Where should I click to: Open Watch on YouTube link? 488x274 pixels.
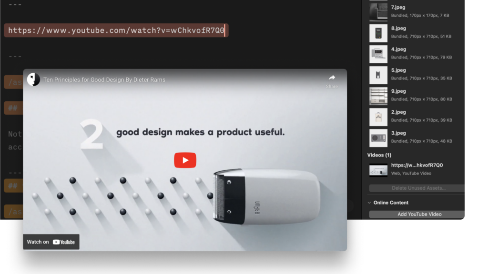51,242
